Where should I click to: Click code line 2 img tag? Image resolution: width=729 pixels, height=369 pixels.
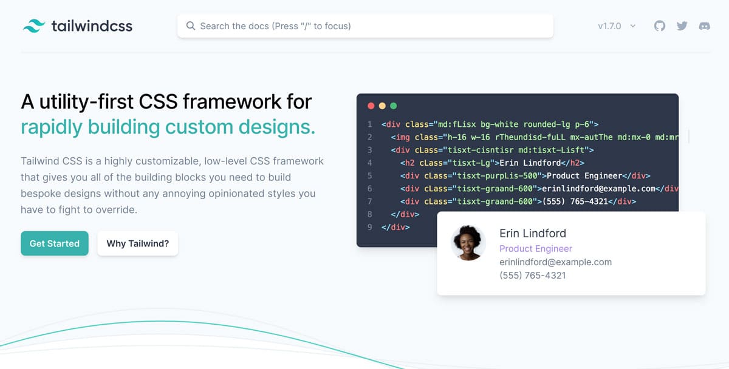coord(535,137)
